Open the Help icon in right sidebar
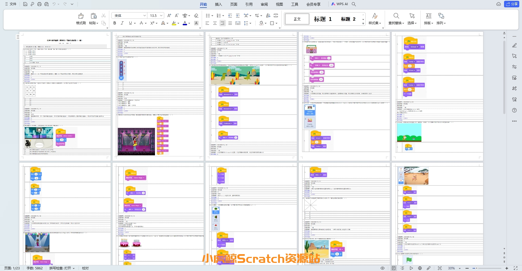The width and height of the screenshot is (522, 271). (x=514, y=110)
